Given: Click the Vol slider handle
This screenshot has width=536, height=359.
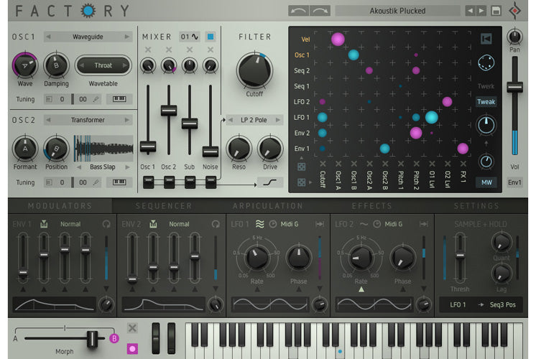Looking at the screenshot, I should [514, 87].
